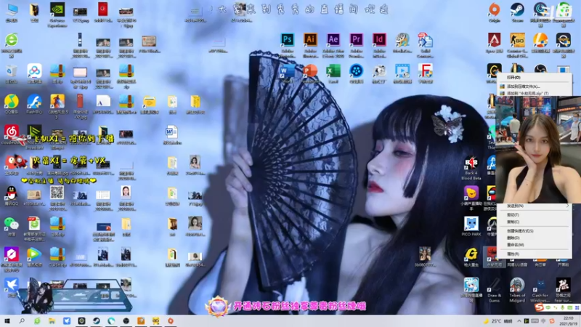Select 创建快捷方式(S) menu entry

pos(520,231)
